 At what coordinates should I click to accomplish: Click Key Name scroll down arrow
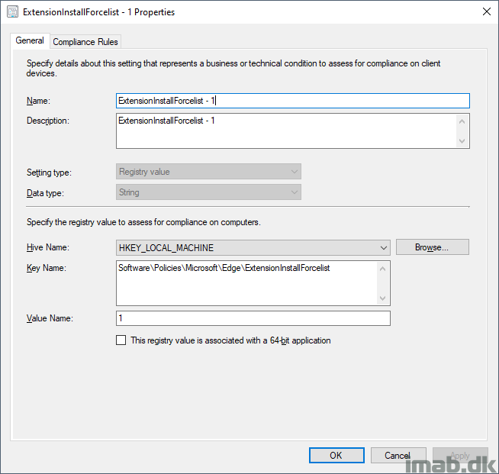coord(383,298)
